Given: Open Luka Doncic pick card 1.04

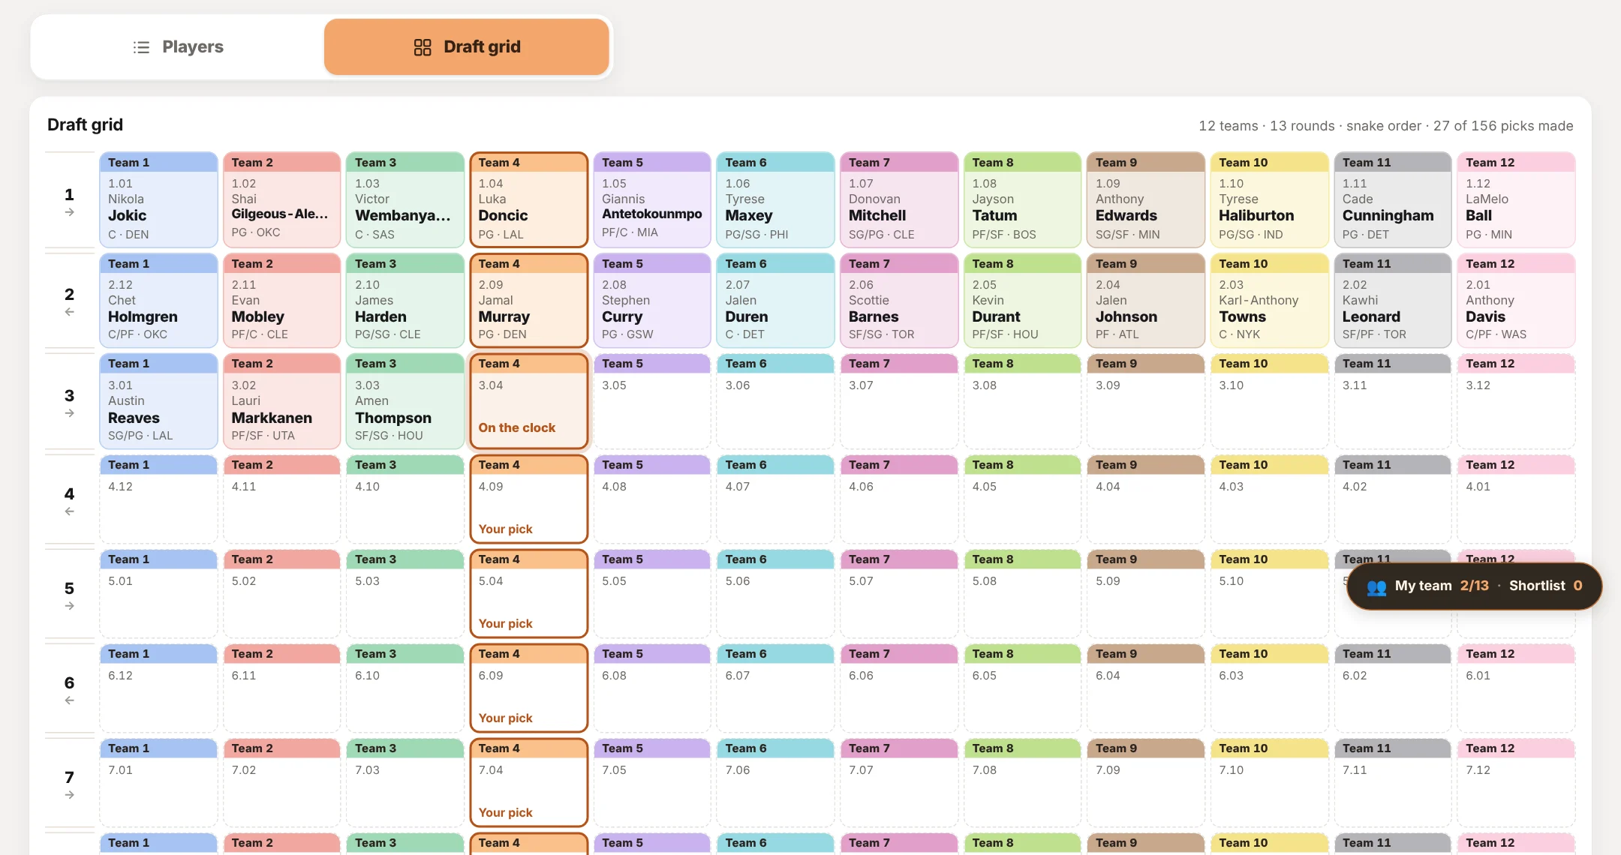Looking at the screenshot, I should click(529, 199).
